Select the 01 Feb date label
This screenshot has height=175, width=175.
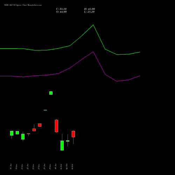pos(61,167)
